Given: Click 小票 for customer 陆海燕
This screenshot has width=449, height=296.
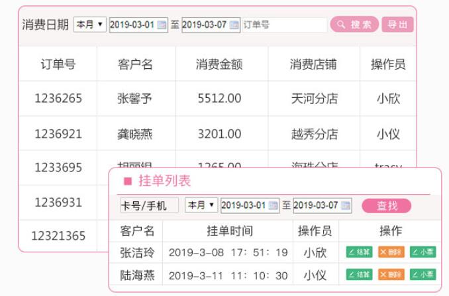Looking at the screenshot, I should click(x=423, y=275).
